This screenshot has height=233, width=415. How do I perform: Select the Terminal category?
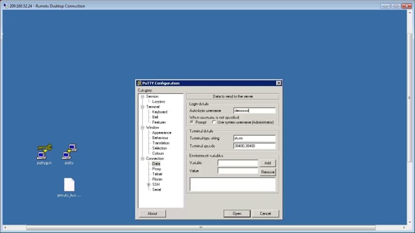point(153,107)
